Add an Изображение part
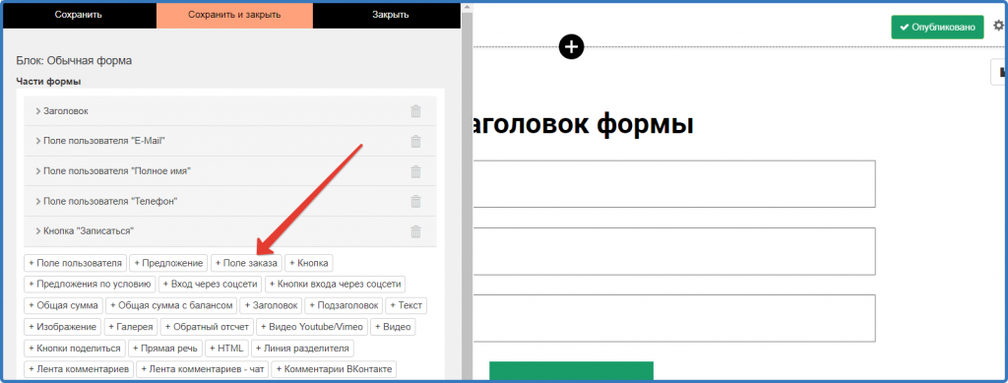 pyautogui.click(x=62, y=327)
